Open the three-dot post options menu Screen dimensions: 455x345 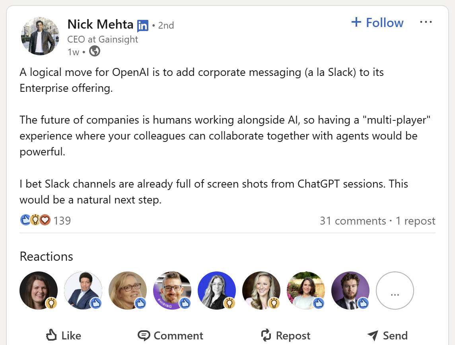pos(426,22)
